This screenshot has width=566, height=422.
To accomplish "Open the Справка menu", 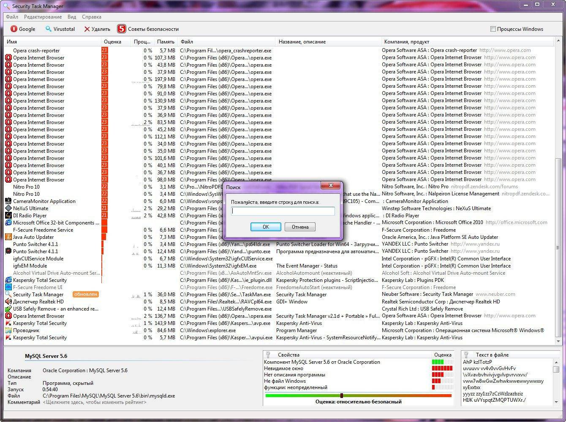I will [x=91, y=17].
